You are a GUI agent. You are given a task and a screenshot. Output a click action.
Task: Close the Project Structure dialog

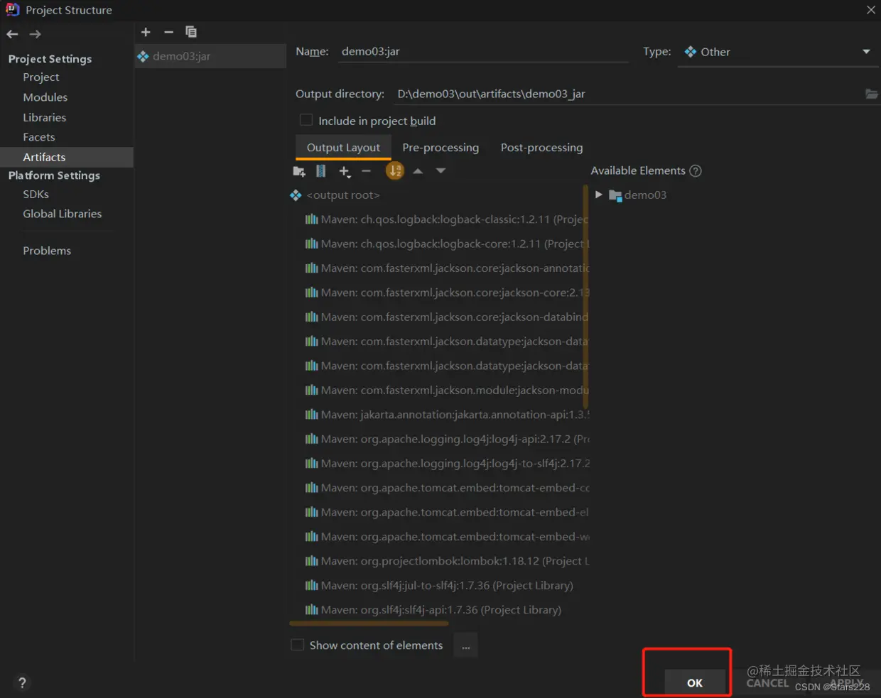870,10
